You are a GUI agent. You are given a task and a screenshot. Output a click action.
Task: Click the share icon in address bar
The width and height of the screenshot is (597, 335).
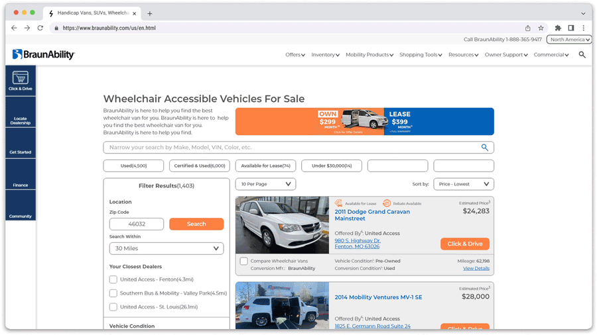pyautogui.click(x=528, y=28)
